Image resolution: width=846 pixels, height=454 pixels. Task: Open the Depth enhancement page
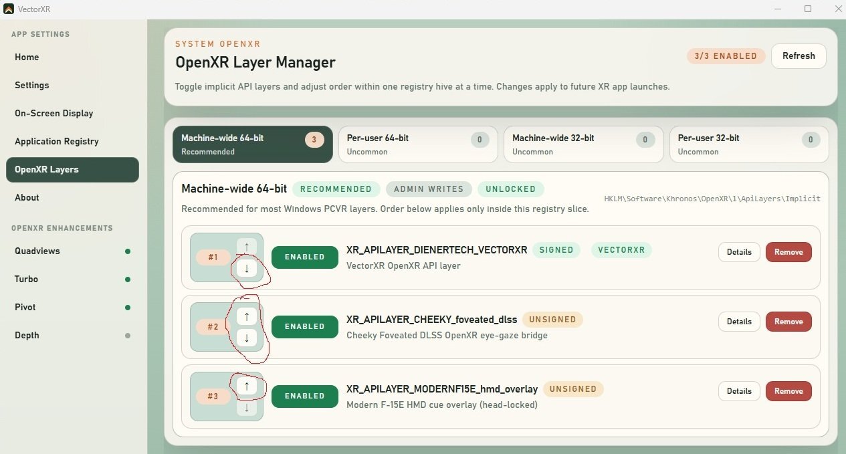tap(72, 336)
